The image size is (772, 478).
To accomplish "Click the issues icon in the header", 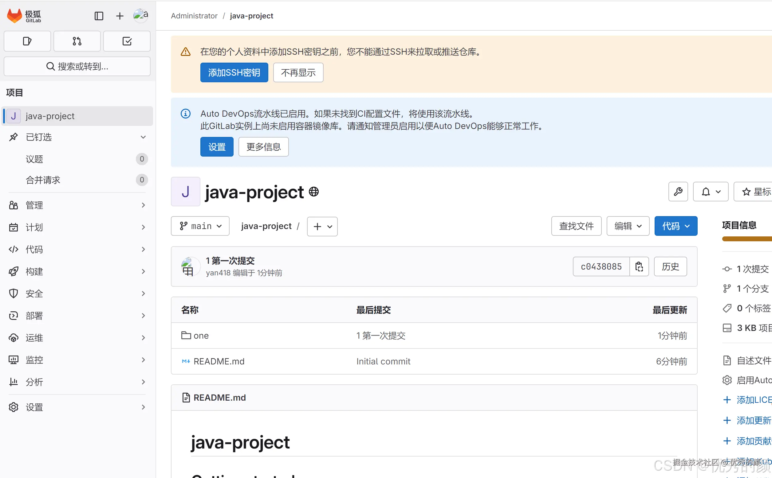I will (x=27, y=41).
